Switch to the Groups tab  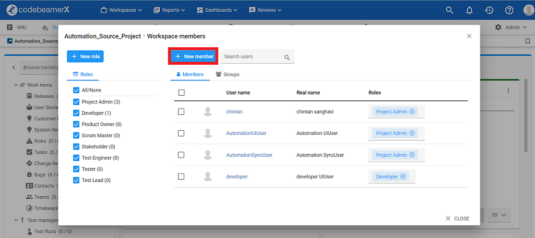pos(228,75)
